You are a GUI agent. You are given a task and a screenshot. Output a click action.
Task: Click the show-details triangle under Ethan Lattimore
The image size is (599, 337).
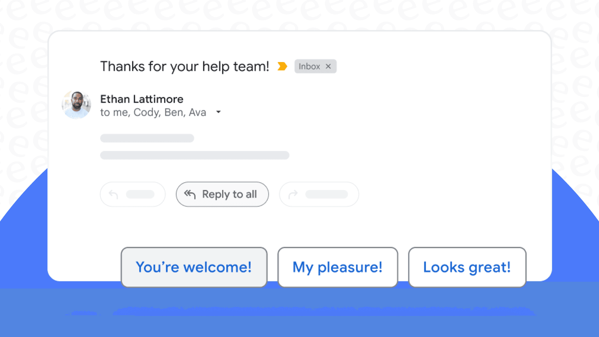(219, 112)
